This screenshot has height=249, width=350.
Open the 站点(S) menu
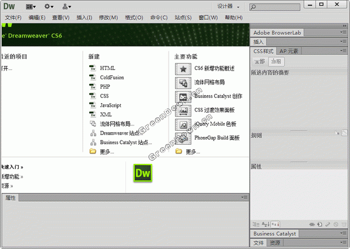[x=183, y=17]
